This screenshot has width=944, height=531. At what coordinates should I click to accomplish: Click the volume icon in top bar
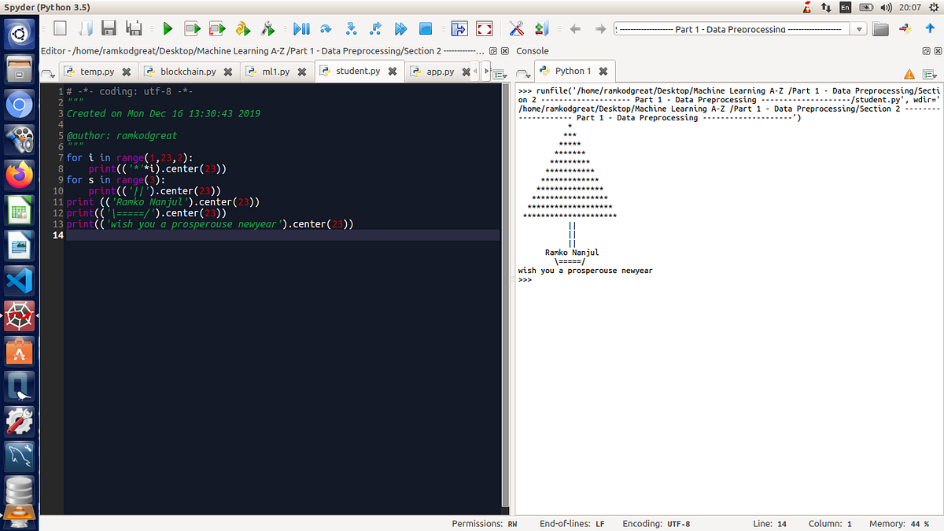tap(887, 7)
